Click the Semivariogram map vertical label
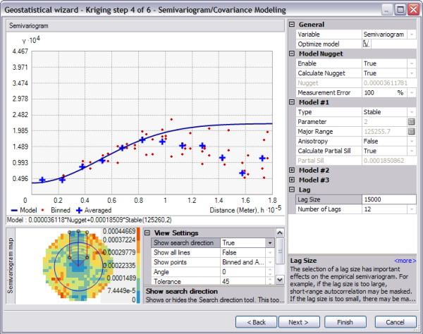Image resolution: width=423 pixels, height=334 pixels. pyautogui.click(x=11, y=266)
